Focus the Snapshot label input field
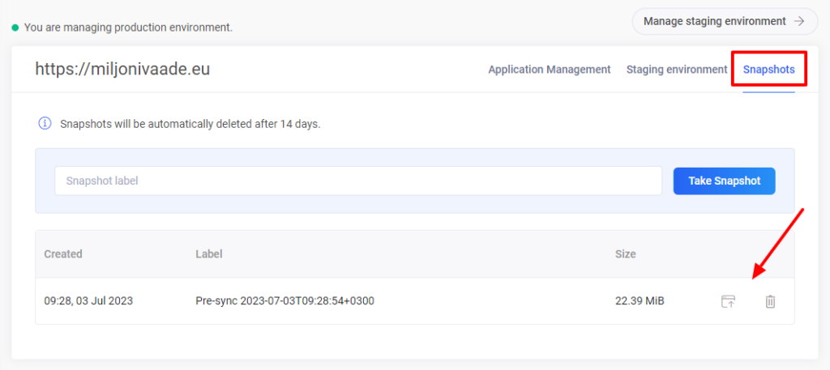The height and width of the screenshot is (370, 830). pos(358,181)
